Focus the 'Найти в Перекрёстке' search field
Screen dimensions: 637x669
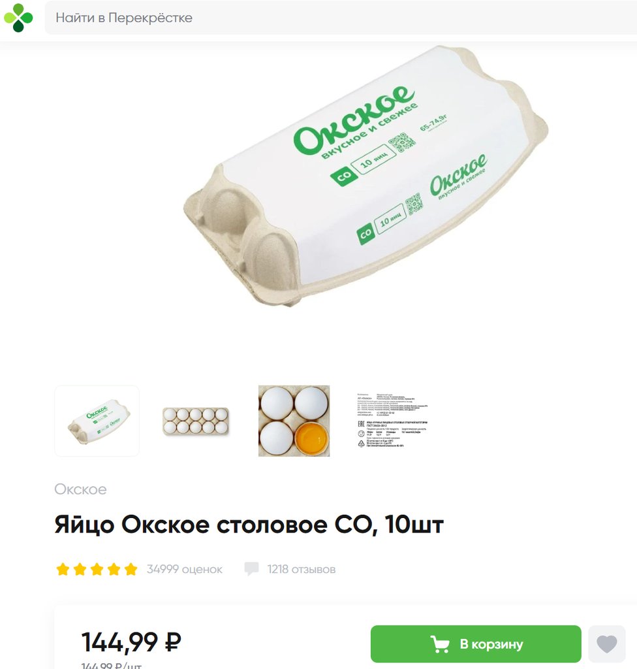click(x=341, y=18)
